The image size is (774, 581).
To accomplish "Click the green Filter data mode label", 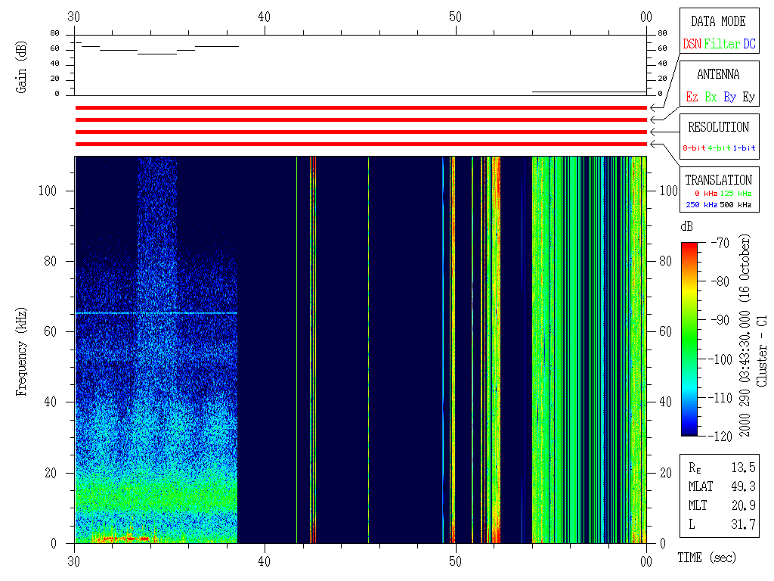I will point(722,45).
